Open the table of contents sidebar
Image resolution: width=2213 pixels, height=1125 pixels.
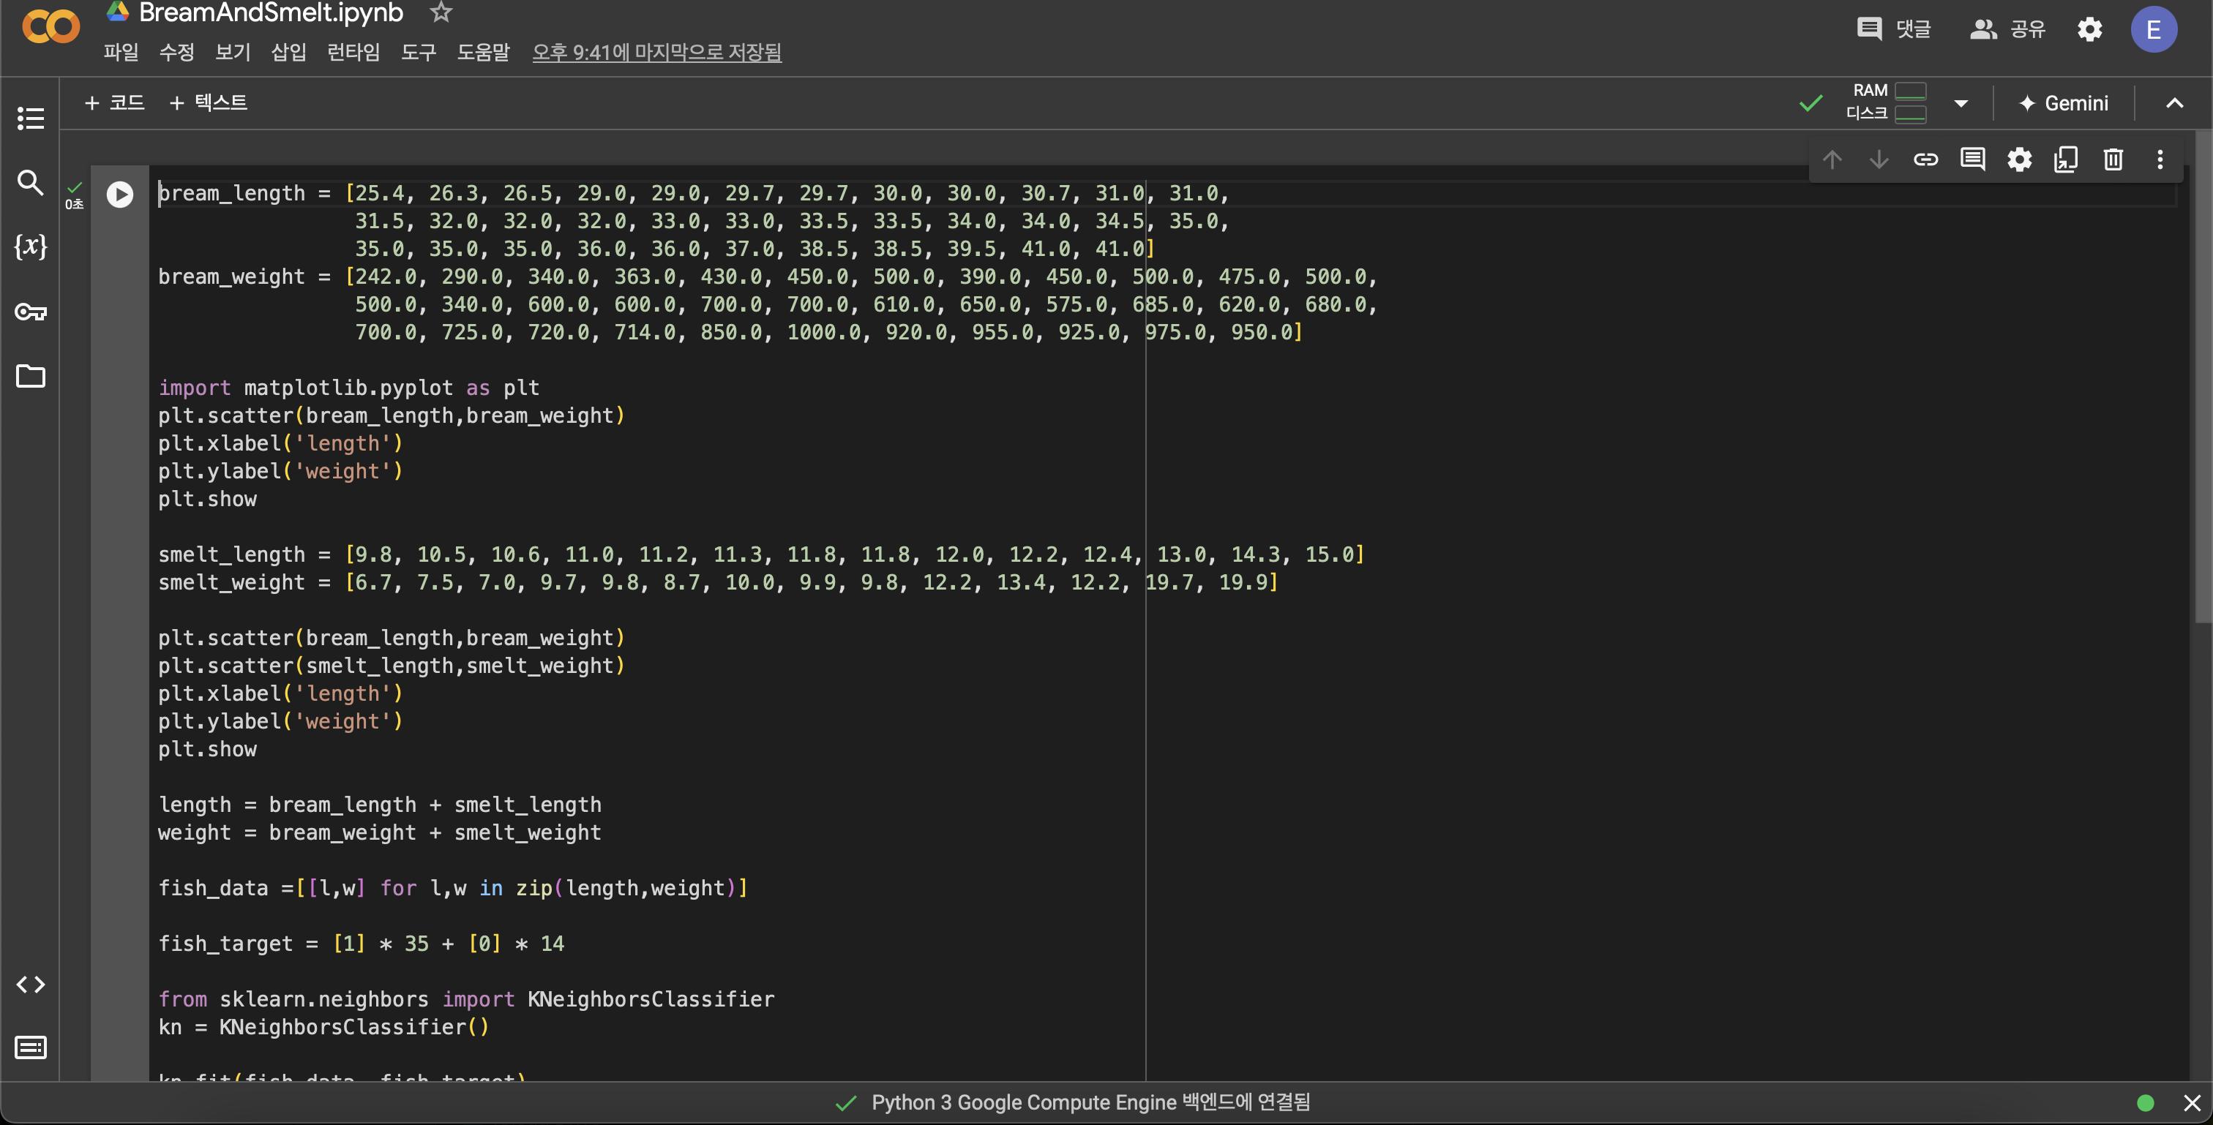[x=30, y=118]
